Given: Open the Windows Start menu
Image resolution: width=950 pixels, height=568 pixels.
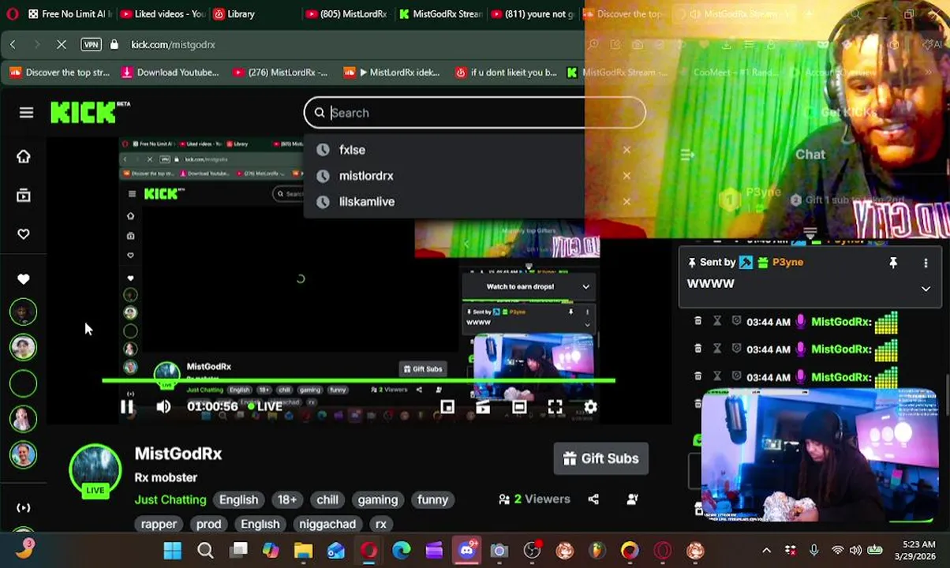Looking at the screenshot, I should [x=172, y=551].
